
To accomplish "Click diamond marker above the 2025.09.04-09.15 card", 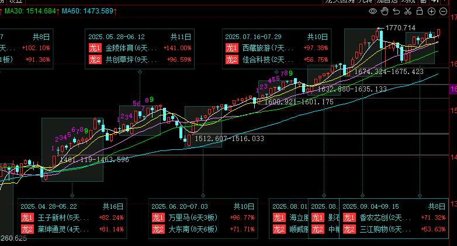I will [420, 195].
